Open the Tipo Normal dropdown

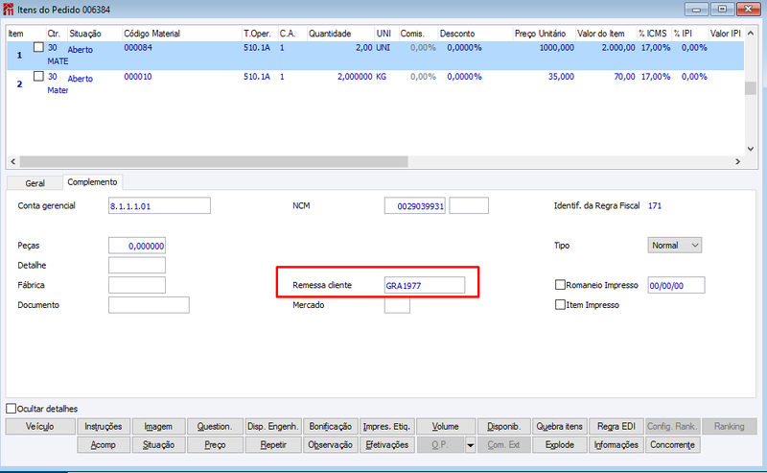675,245
